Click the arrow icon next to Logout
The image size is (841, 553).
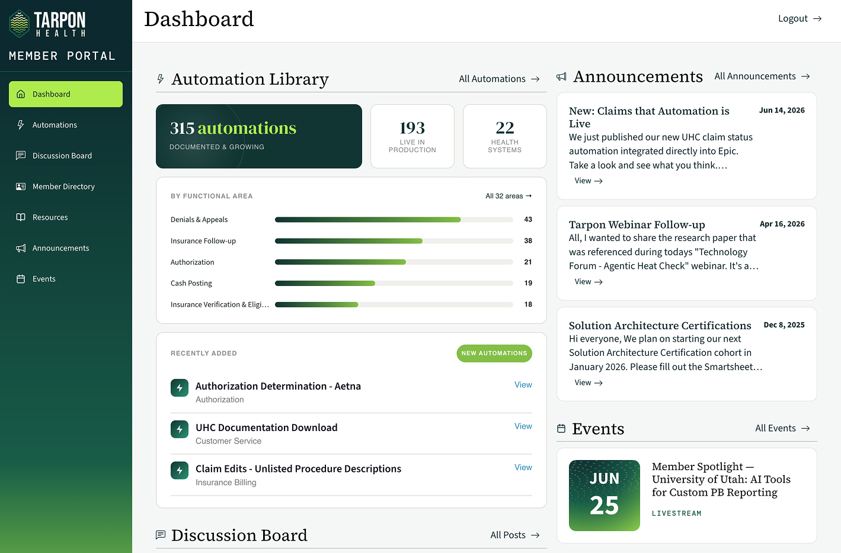click(x=817, y=19)
